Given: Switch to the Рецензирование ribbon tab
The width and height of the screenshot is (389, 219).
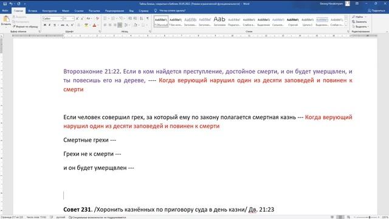Looking at the screenshot, I should 114,11.
